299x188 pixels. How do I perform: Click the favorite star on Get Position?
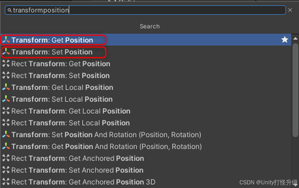(x=285, y=40)
